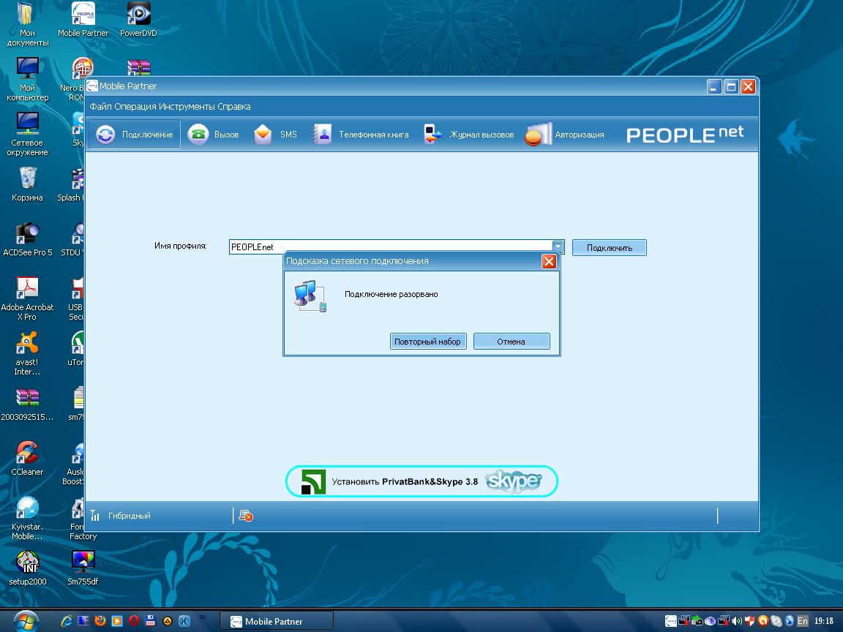Image resolution: width=843 pixels, height=632 pixels.
Task: Click the Skype tray icon
Action: point(776,621)
